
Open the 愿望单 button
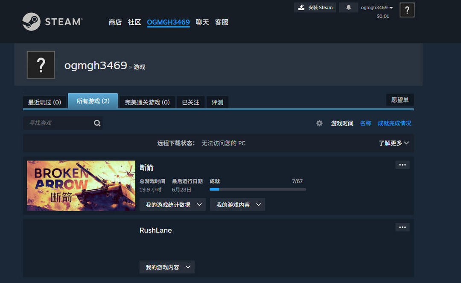[x=400, y=99]
